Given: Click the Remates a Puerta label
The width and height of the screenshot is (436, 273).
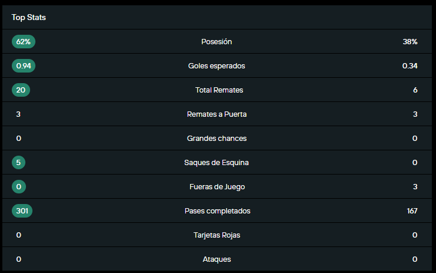Looking at the screenshot, I should [217, 114].
